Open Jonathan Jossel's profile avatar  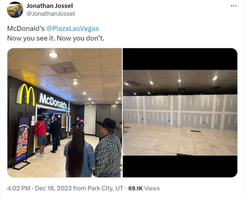coord(15,10)
